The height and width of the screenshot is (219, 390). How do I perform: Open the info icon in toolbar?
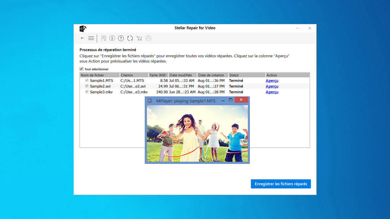[x=112, y=38]
